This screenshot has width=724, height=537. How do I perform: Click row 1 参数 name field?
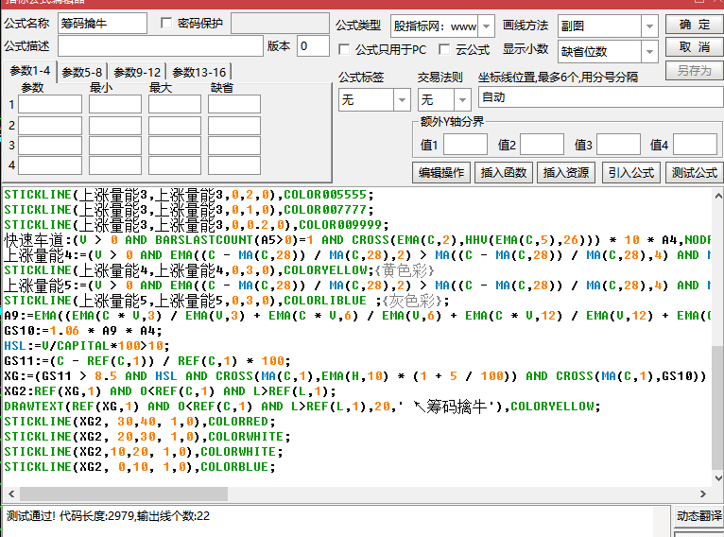(x=50, y=104)
